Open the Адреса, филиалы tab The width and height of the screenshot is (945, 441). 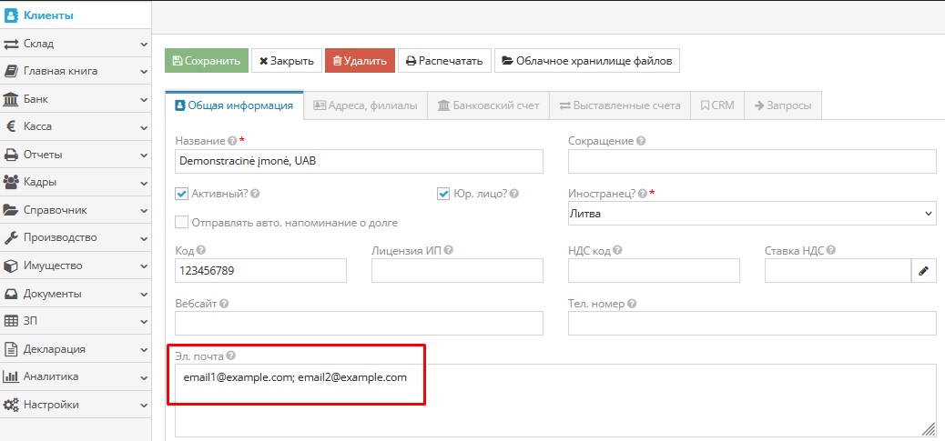click(x=365, y=105)
